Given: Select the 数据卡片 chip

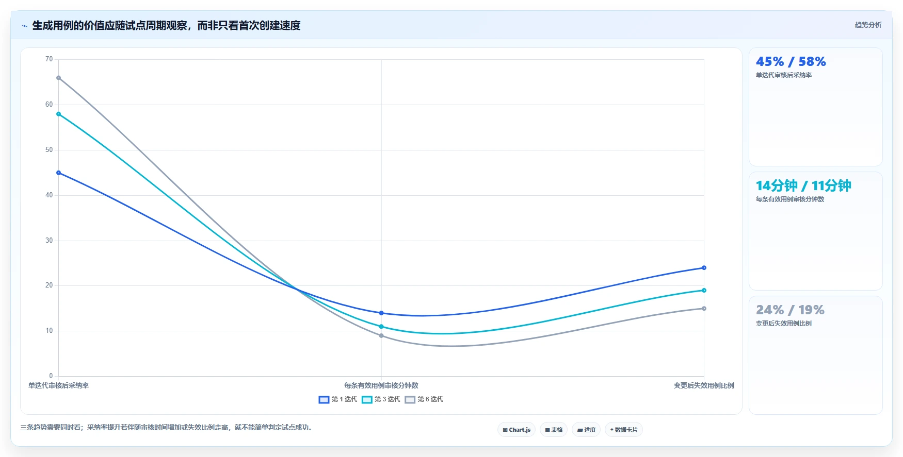Looking at the screenshot, I should (623, 430).
